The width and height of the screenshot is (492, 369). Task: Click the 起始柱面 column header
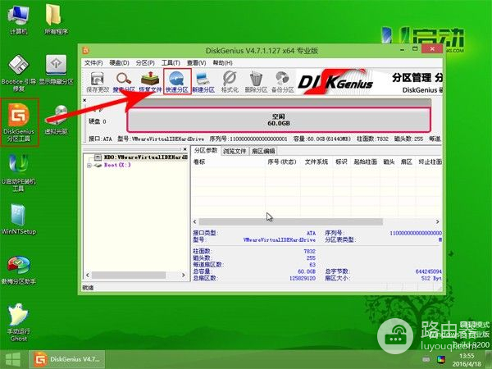365,162
